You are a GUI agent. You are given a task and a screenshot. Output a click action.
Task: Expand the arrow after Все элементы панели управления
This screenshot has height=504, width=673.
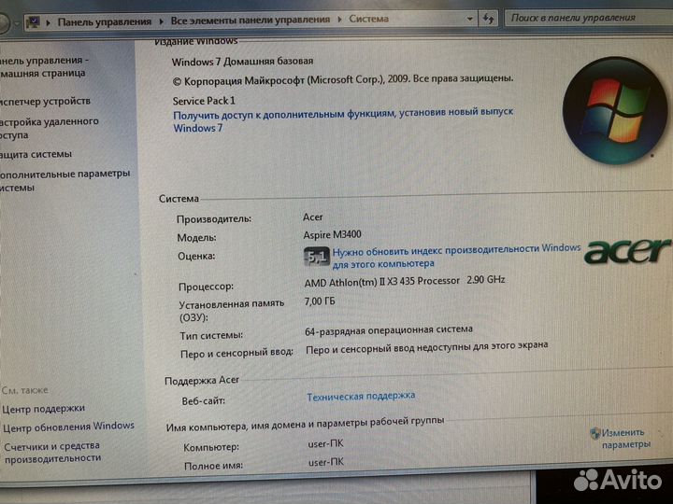339,20
